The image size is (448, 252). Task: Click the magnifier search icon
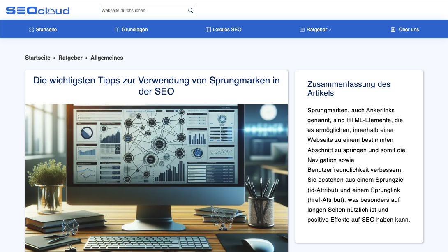point(190,10)
